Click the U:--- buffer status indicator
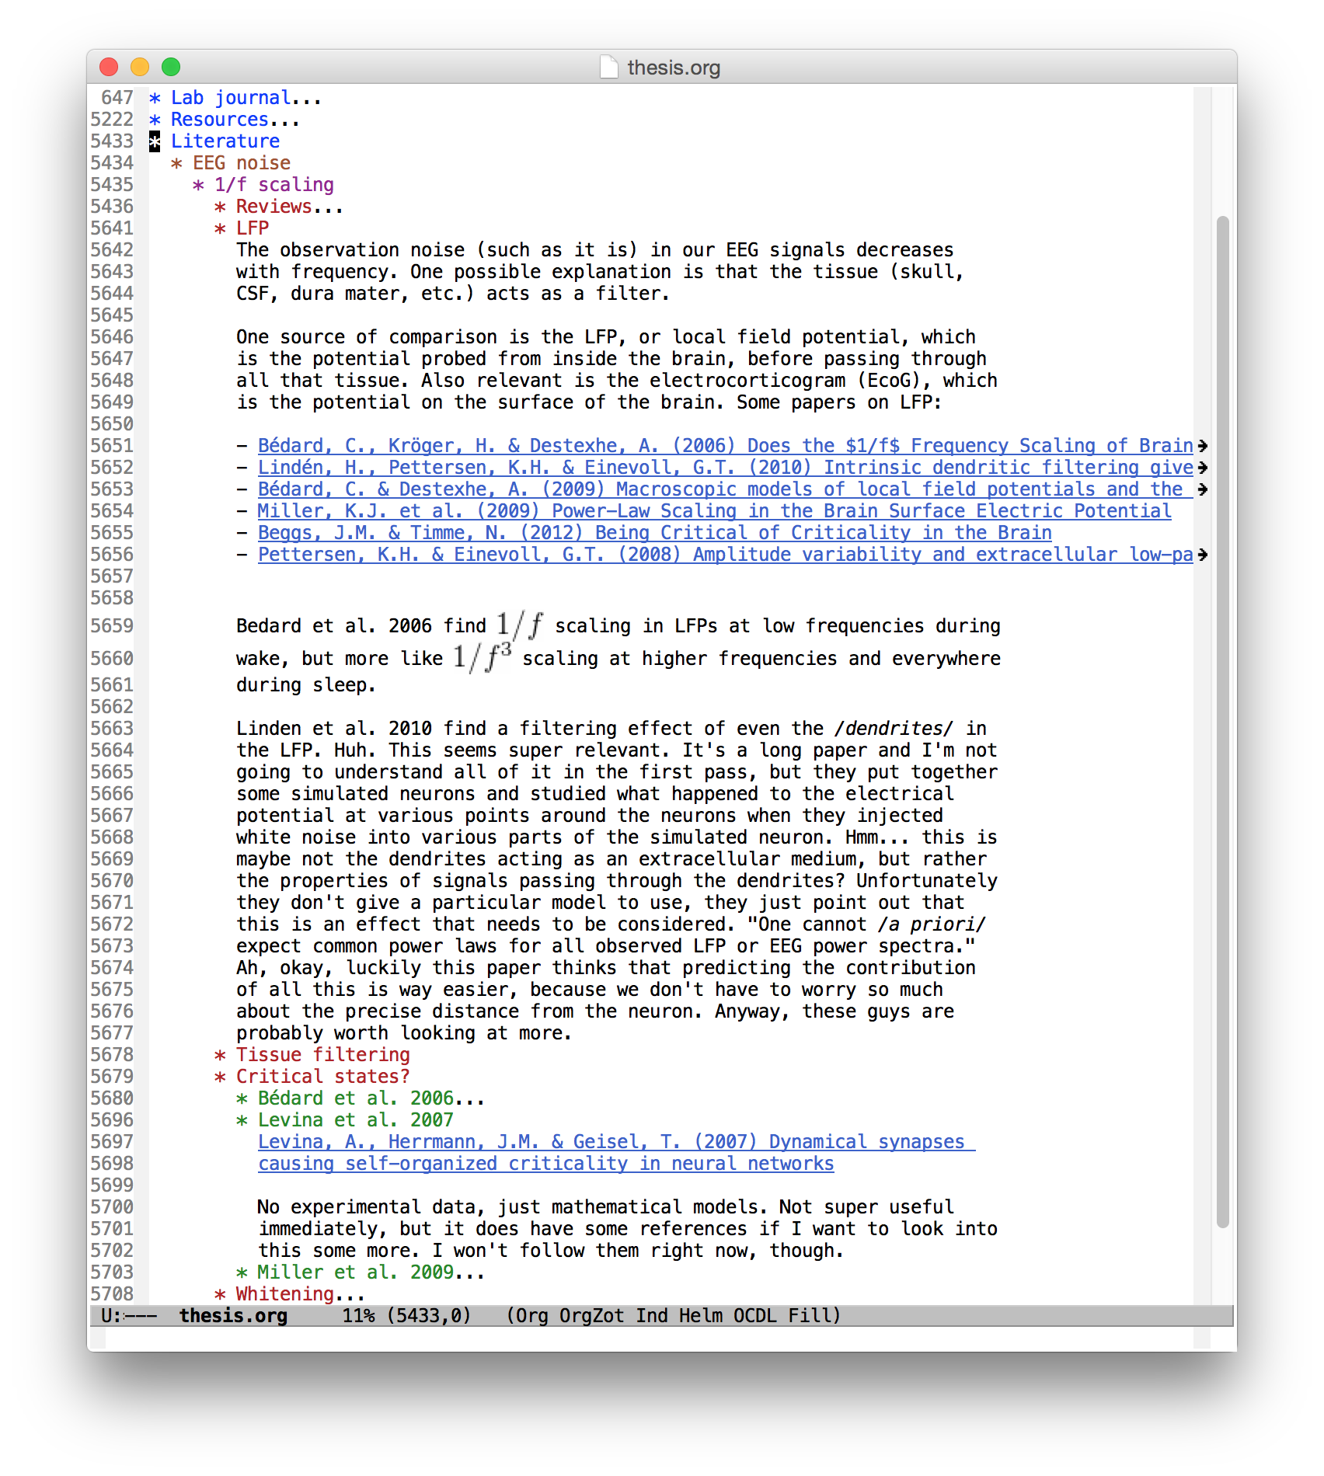1324x1476 pixels. (x=129, y=1316)
